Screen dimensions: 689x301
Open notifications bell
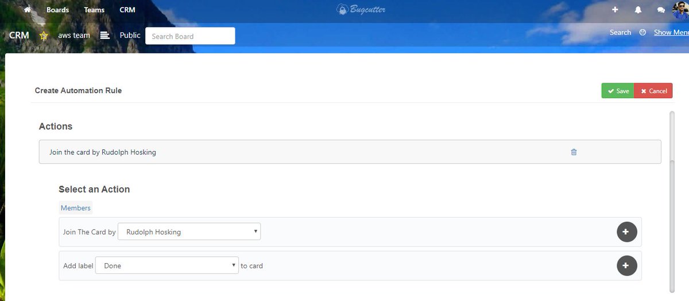[638, 10]
